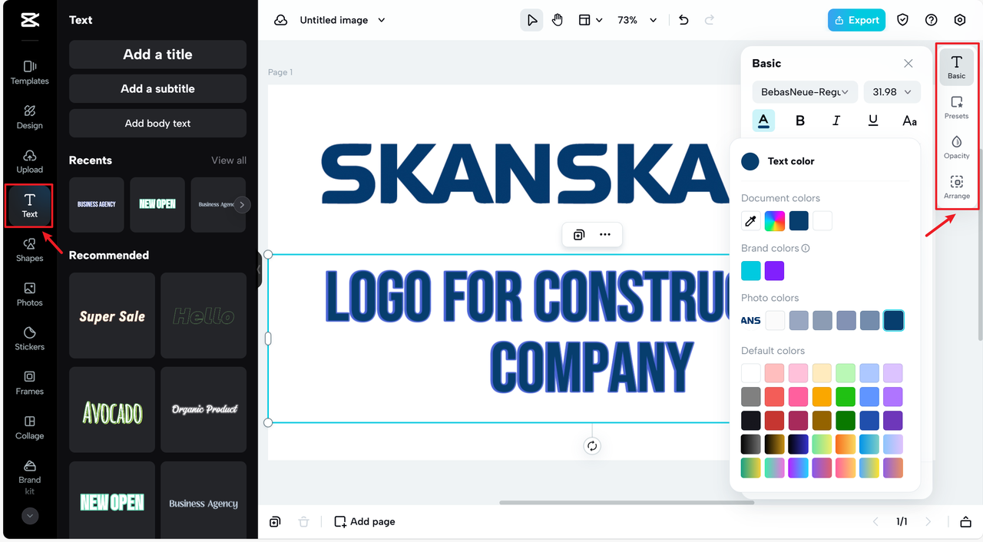Open the 73% zoom dropdown

[637, 20]
